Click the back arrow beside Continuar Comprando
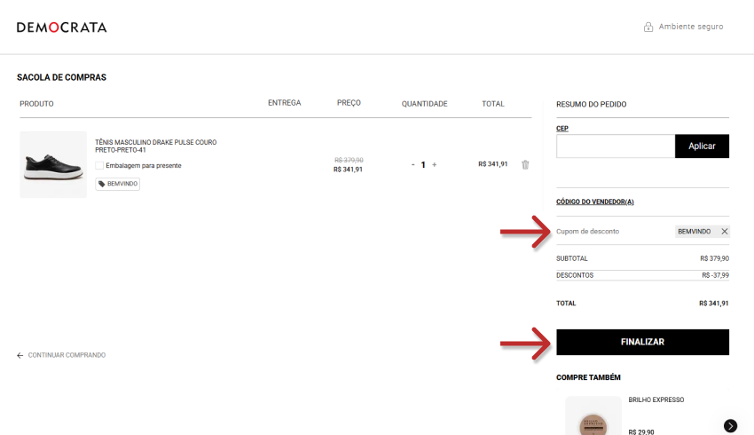The width and height of the screenshot is (754, 435). pyautogui.click(x=20, y=356)
